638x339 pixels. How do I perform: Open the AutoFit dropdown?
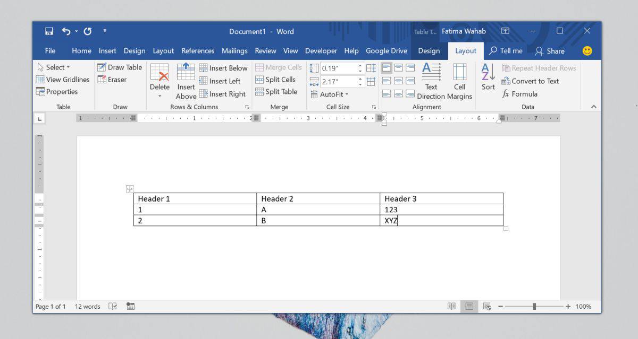330,94
